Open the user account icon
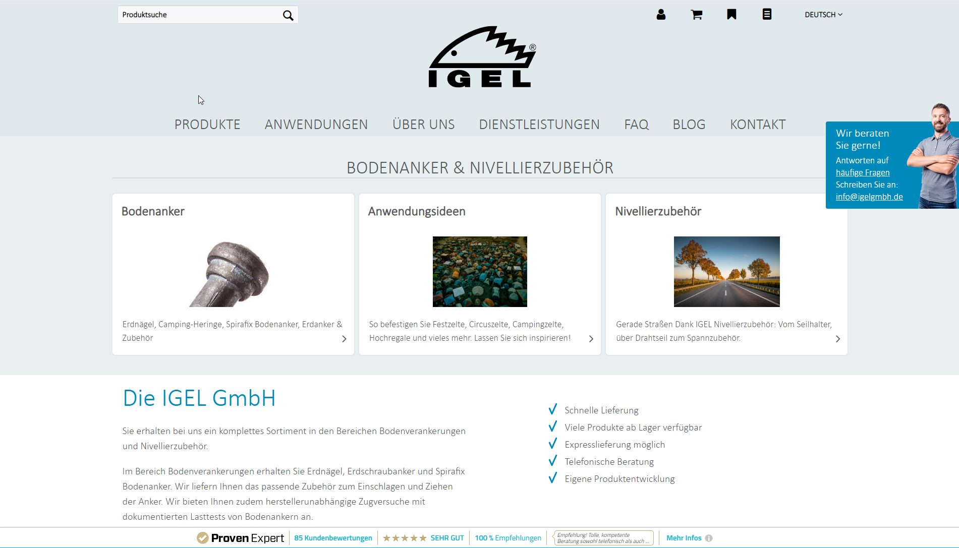Image resolution: width=959 pixels, height=548 pixels. [x=661, y=15]
